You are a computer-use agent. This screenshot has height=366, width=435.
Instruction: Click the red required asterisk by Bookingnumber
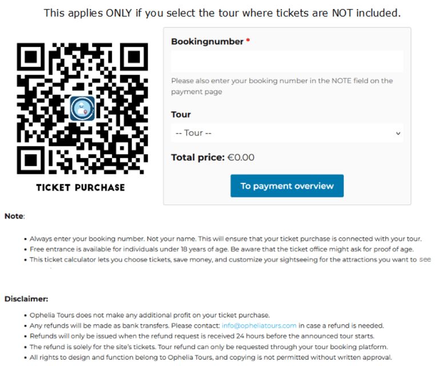coord(248,42)
